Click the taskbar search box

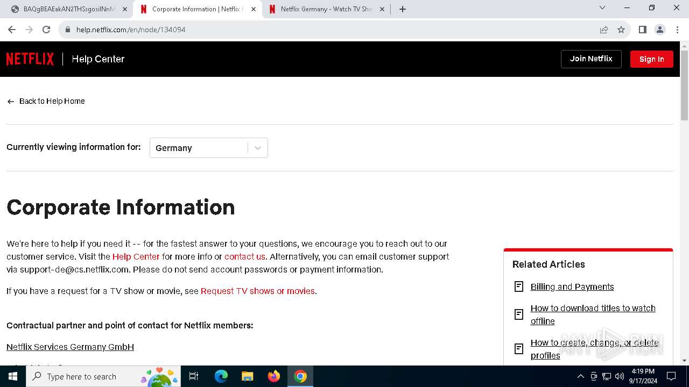coord(103,376)
